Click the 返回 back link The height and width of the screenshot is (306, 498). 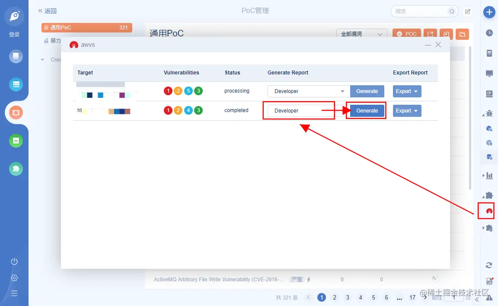(x=47, y=11)
